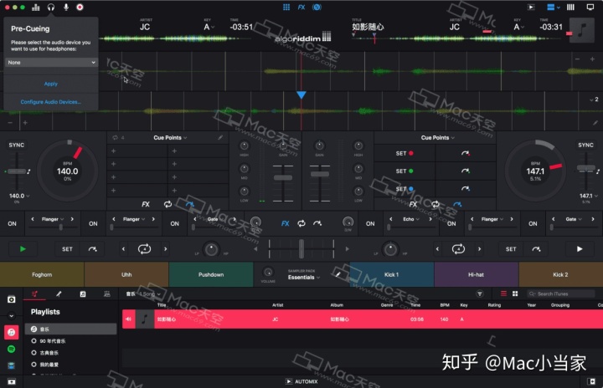The image size is (603, 388).
Task: Open deck 1 tempo 140.0 dropdown
Action: point(19,196)
